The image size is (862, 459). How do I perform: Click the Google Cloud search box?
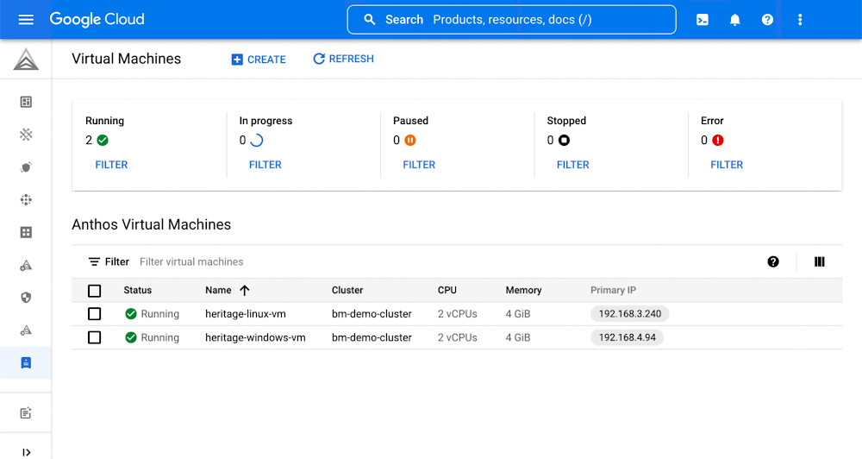[511, 20]
